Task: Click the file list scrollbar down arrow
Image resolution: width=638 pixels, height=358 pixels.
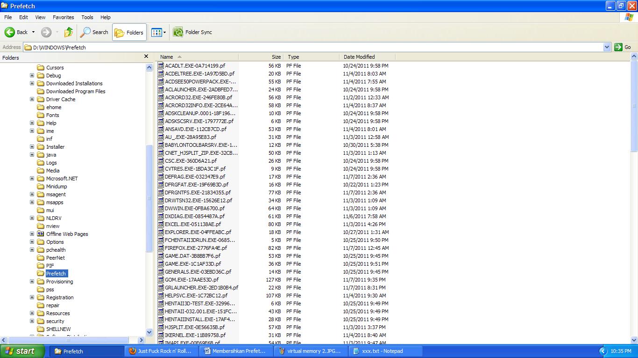Action: point(634,341)
